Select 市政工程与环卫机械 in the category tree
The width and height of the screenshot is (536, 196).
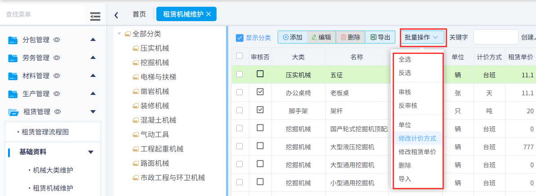[173, 178]
